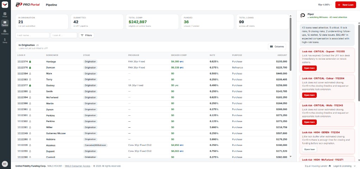Click the pipeline table vertical scrollbar
Image resolution: width=360 pixels, height=169 pixels.
(290, 45)
